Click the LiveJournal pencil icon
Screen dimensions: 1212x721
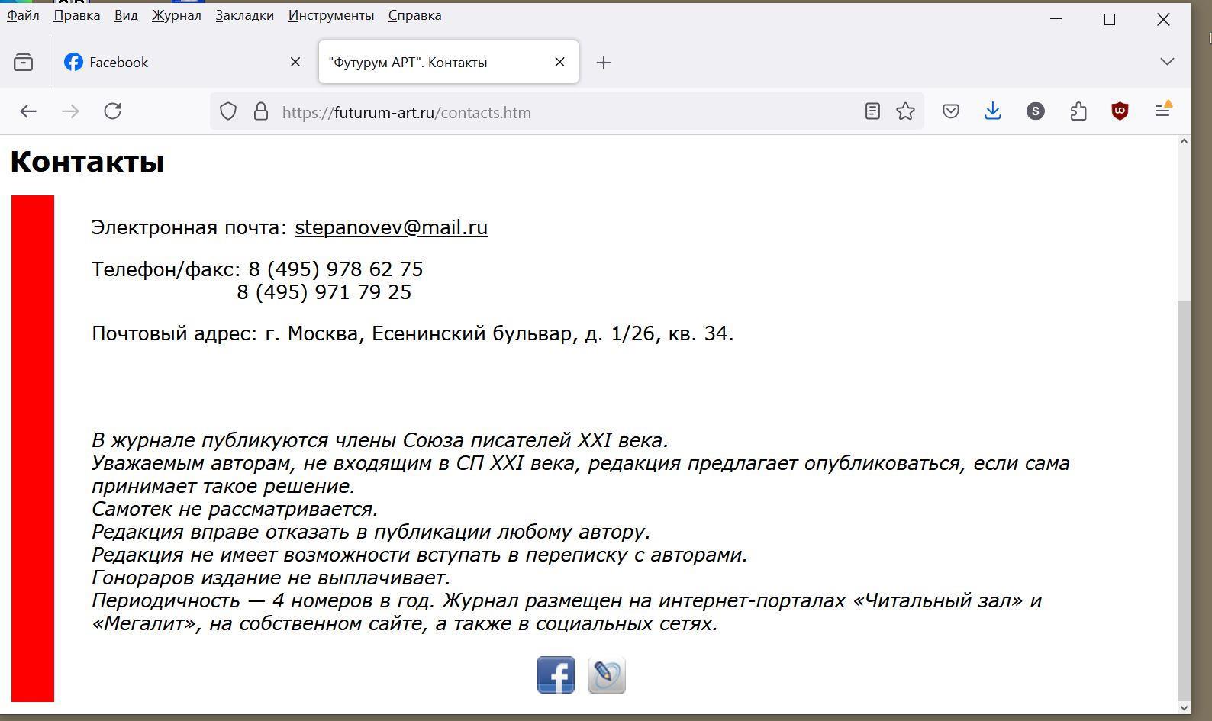607,675
